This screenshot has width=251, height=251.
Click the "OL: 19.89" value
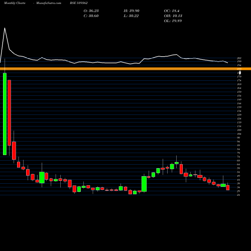pyautogui.click(x=173, y=21)
